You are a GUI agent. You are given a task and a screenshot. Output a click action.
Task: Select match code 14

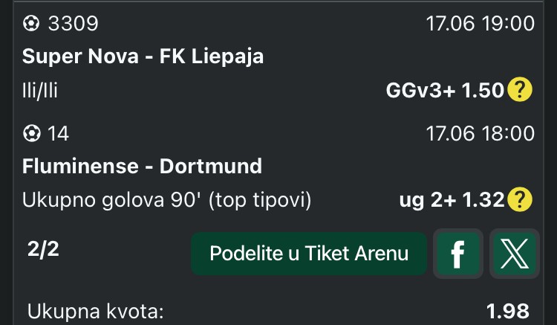[x=58, y=134]
